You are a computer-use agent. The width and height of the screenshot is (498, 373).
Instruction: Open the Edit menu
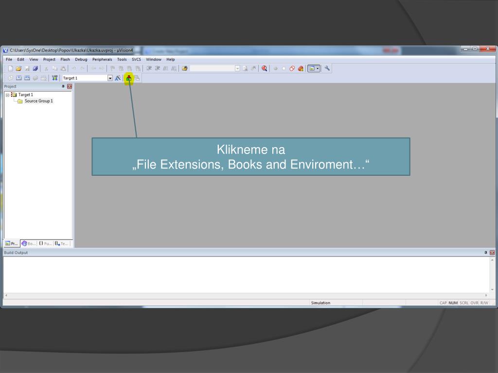20,59
